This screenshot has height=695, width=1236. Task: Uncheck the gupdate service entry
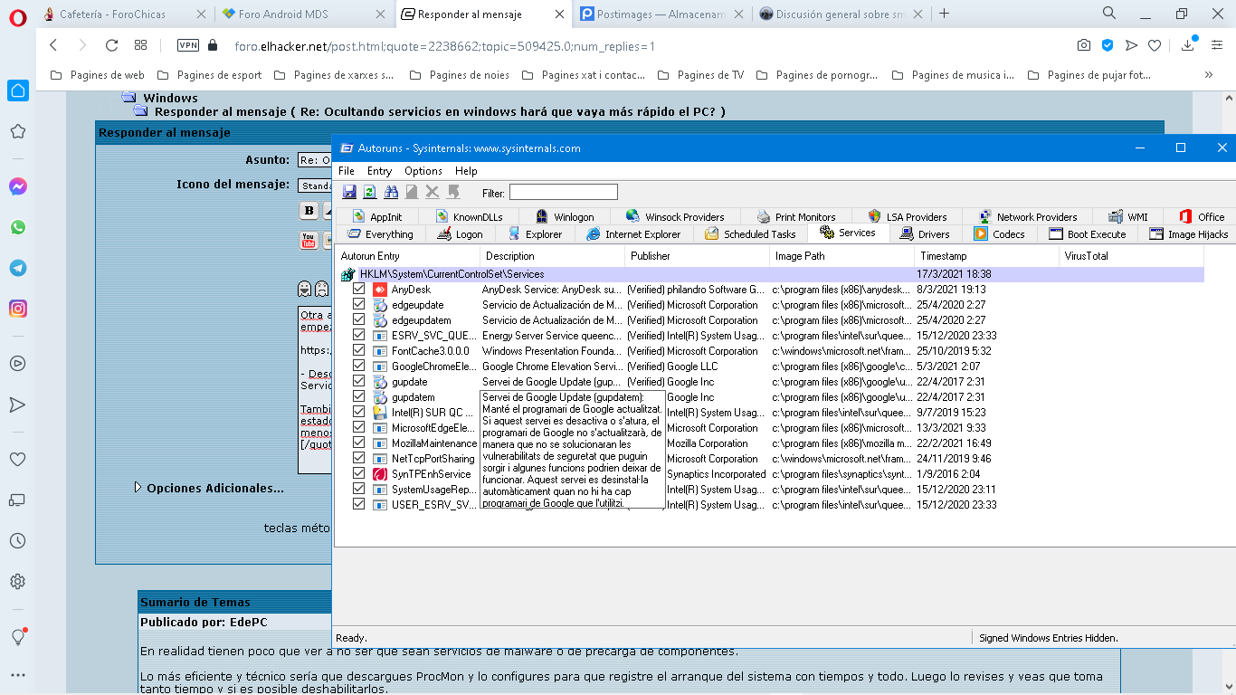(x=358, y=381)
